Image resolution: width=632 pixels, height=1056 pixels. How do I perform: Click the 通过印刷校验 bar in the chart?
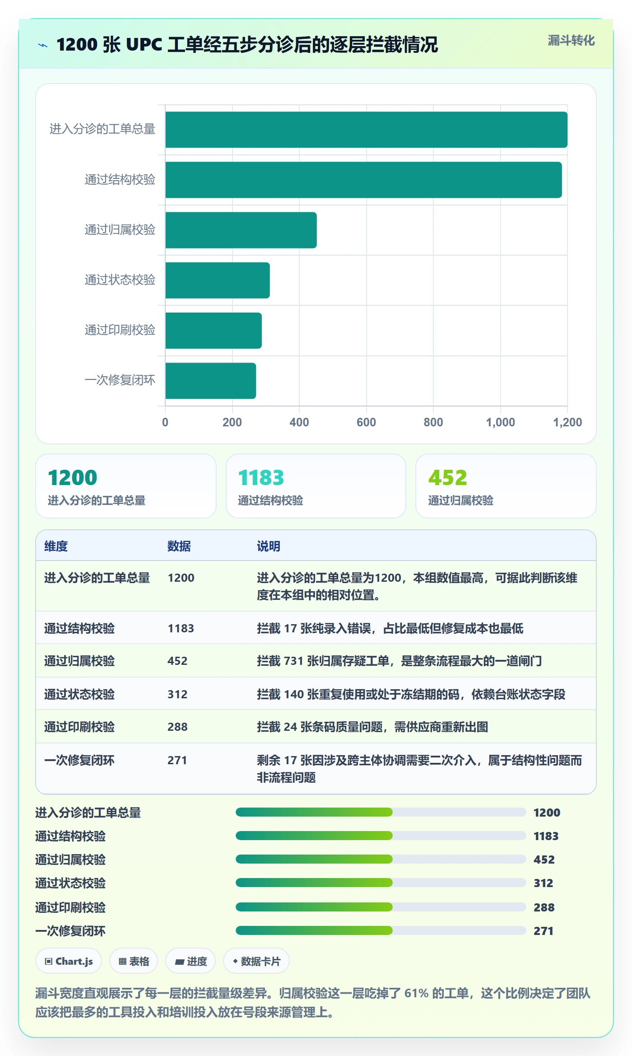214,331
